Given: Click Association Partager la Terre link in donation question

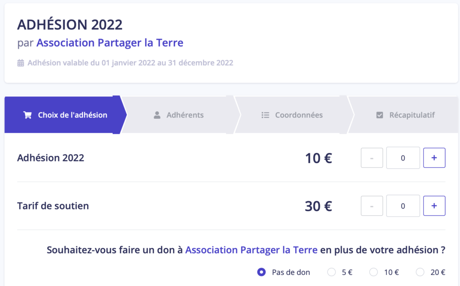Looking at the screenshot, I should 251,250.
